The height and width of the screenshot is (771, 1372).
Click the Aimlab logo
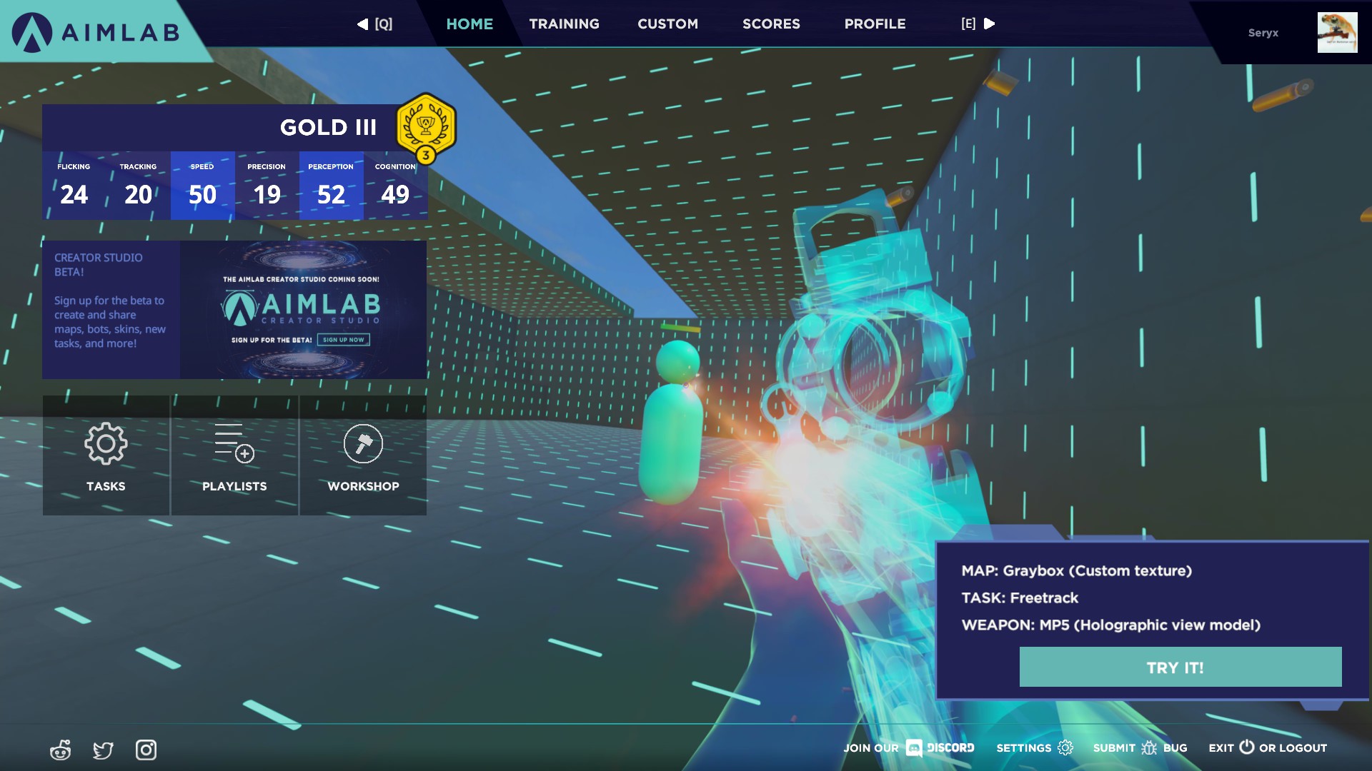tap(96, 32)
